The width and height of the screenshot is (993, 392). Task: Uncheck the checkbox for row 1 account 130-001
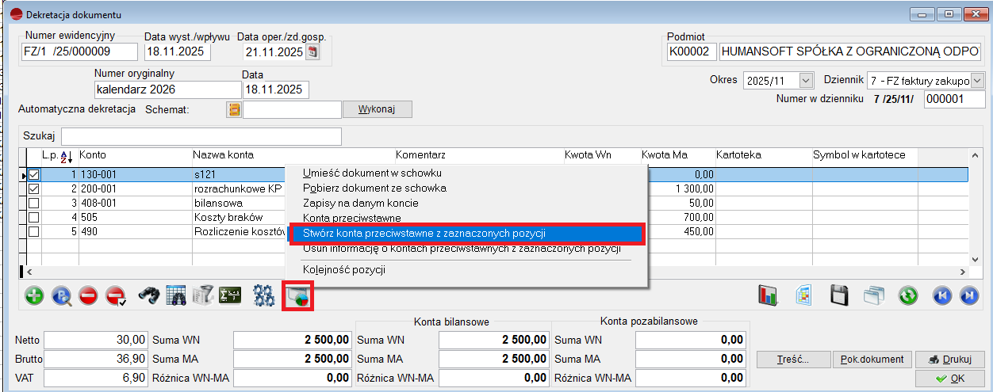point(33,175)
